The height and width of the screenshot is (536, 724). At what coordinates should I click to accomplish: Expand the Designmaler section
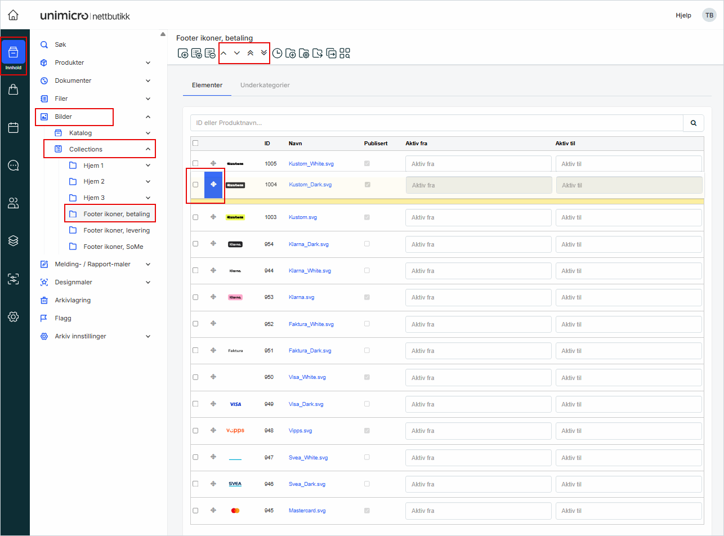tap(148, 282)
